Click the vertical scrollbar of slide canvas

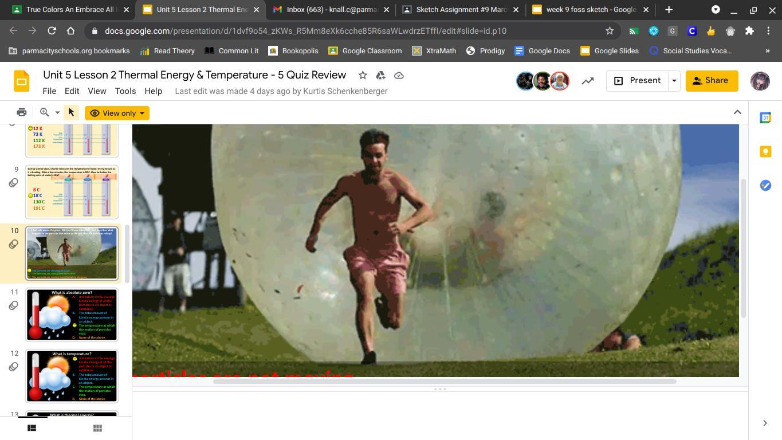pyautogui.click(x=743, y=247)
